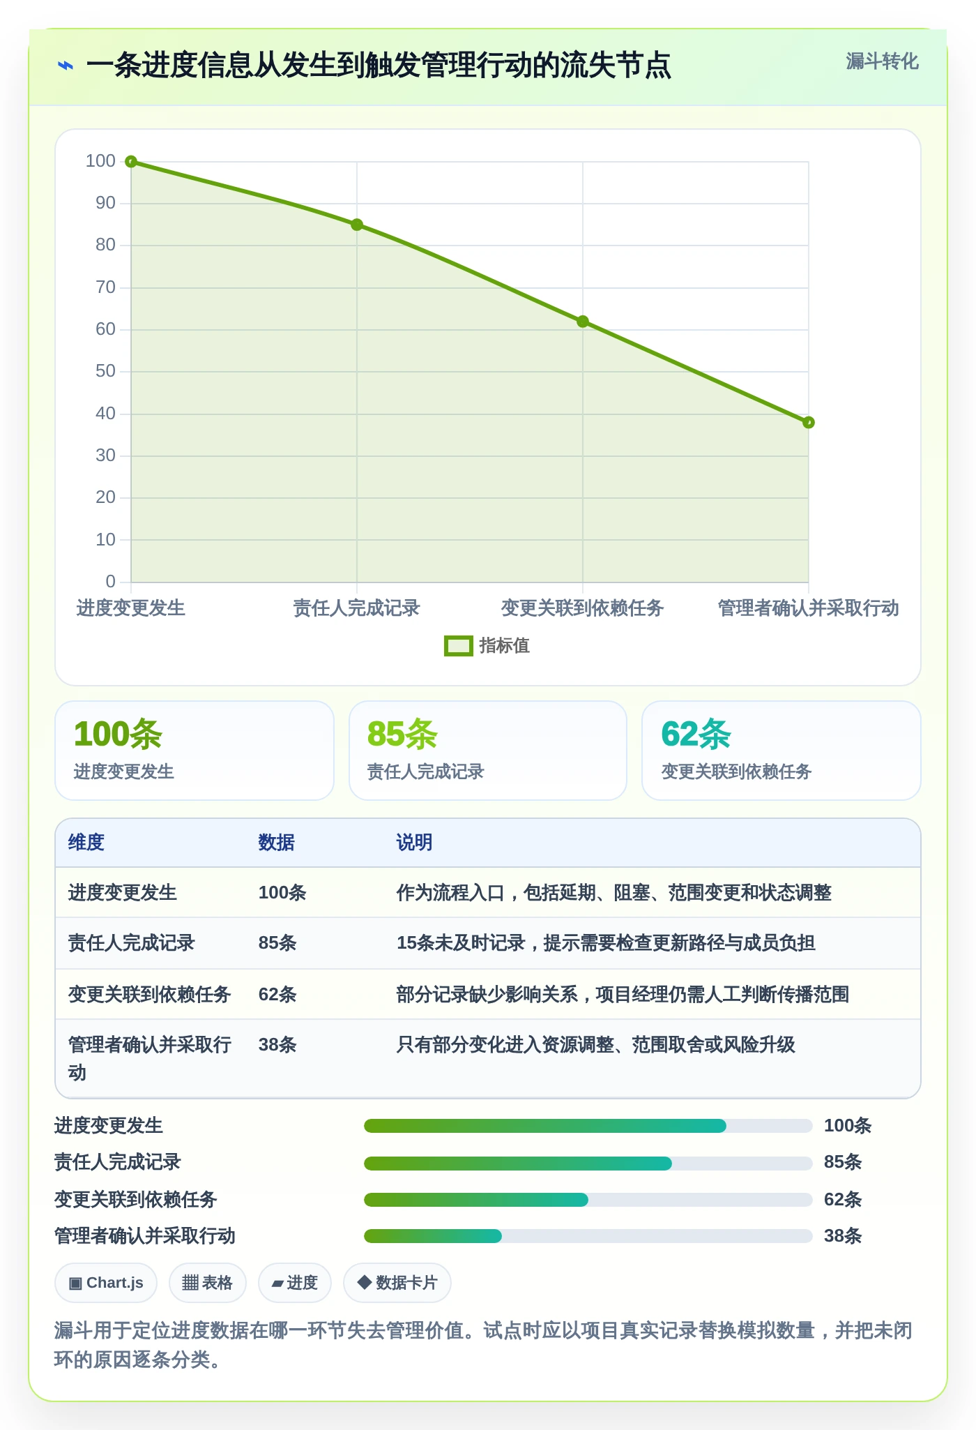Select the 责任人完成记录 table row cell
The height and width of the screenshot is (1430, 976).
(132, 943)
